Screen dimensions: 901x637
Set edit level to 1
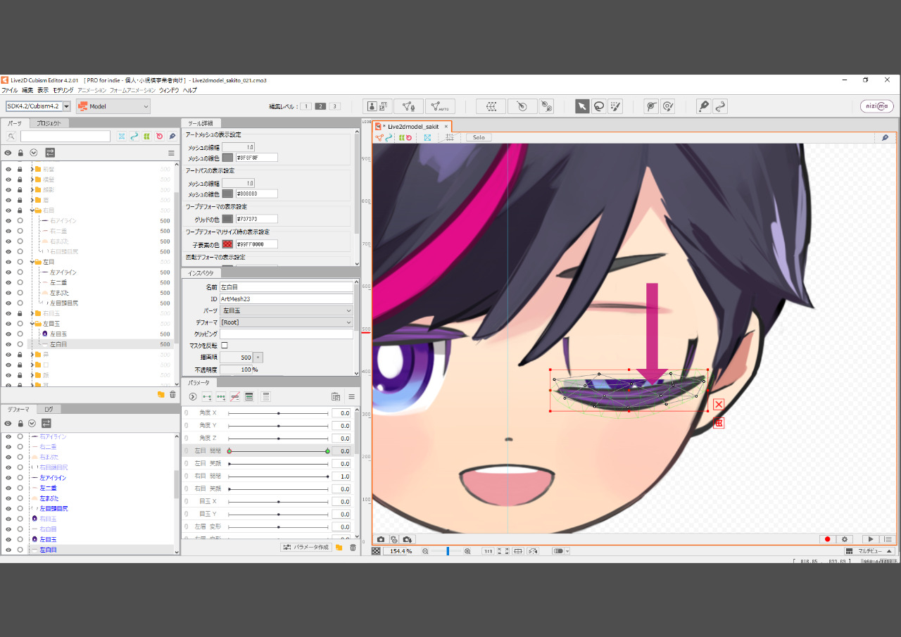coord(305,106)
